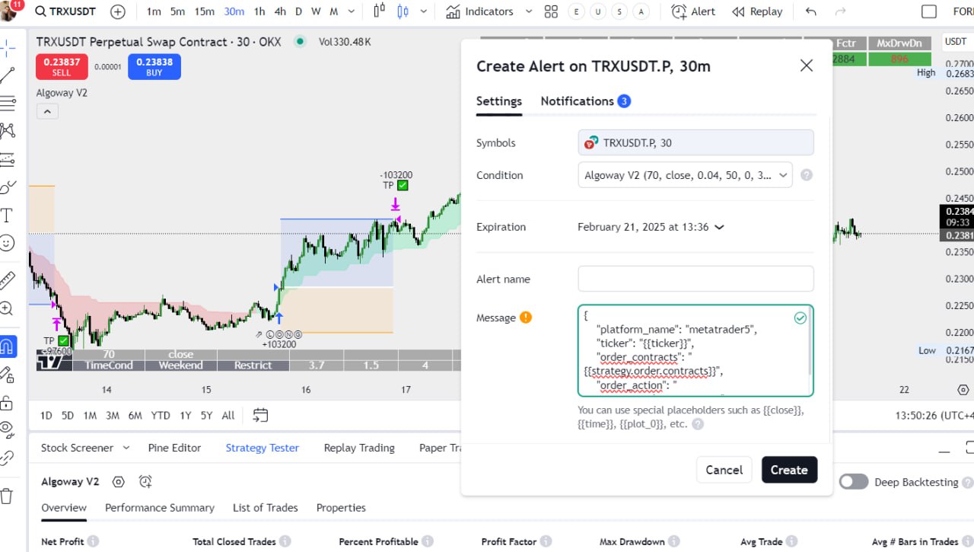Click the chain link icon in left toolbar
This screenshot has height=552, width=974.
pyautogui.click(x=8, y=458)
